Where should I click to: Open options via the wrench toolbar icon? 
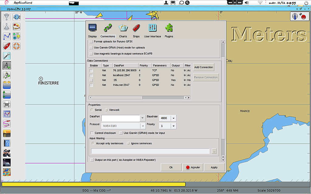pyautogui.click(x=7, y=56)
